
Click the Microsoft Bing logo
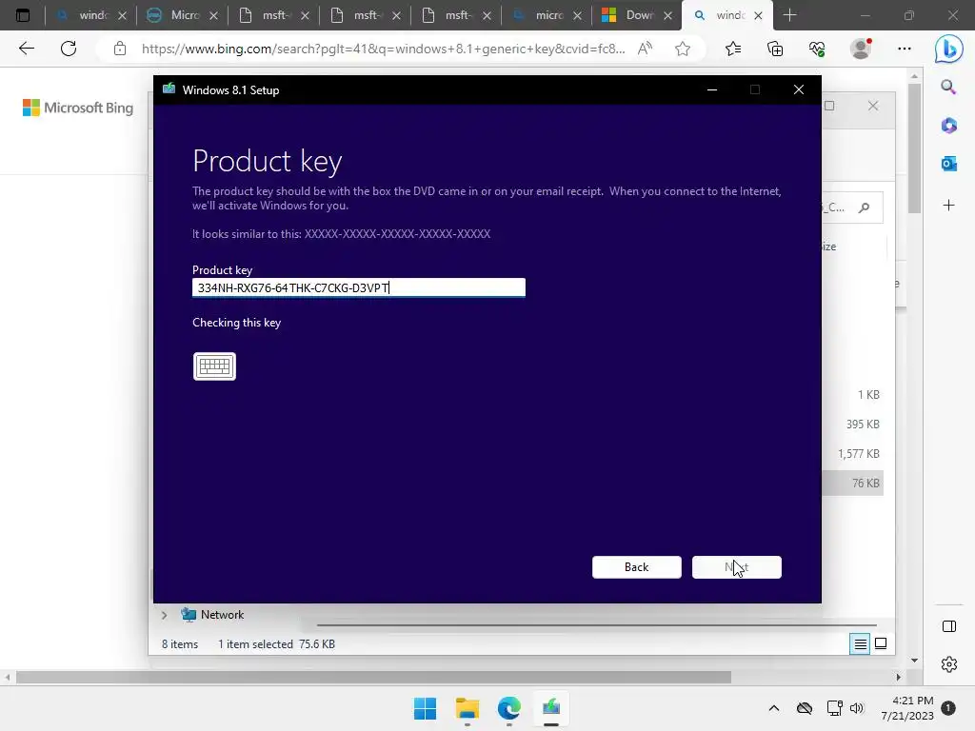pyautogui.click(x=78, y=108)
